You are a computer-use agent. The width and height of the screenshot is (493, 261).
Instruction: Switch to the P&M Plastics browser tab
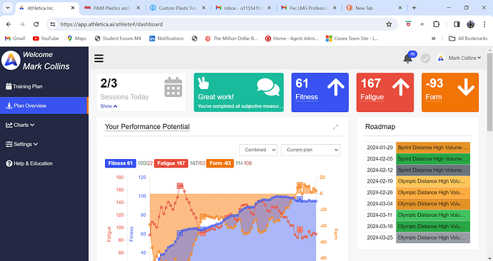(111, 8)
